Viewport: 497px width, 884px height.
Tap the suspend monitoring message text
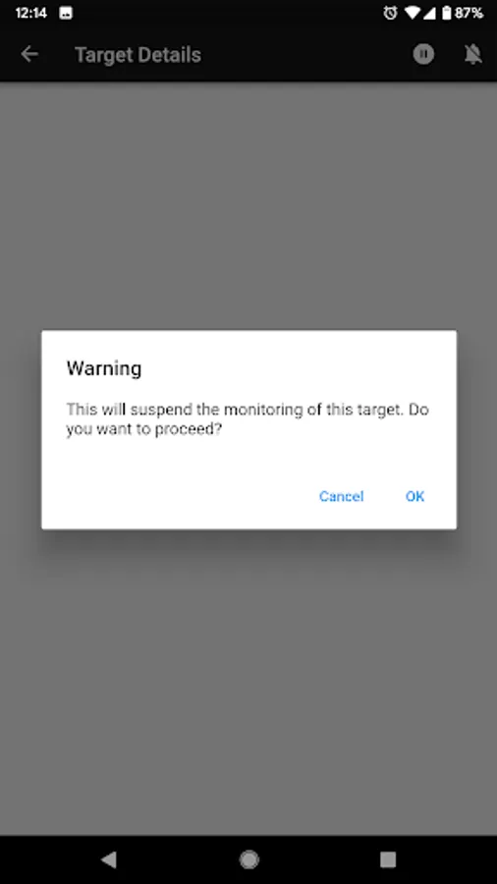pos(248,419)
